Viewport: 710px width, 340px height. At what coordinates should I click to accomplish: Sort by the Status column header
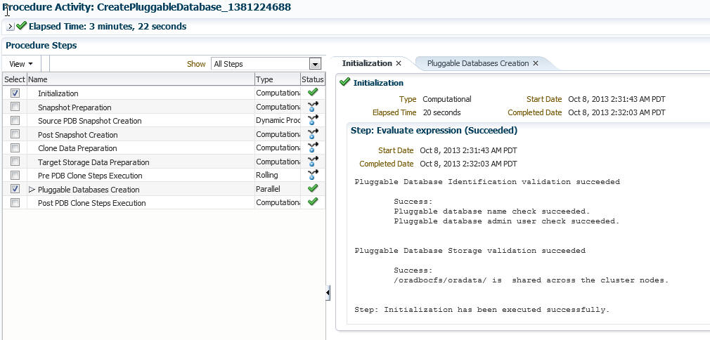[312, 79]
